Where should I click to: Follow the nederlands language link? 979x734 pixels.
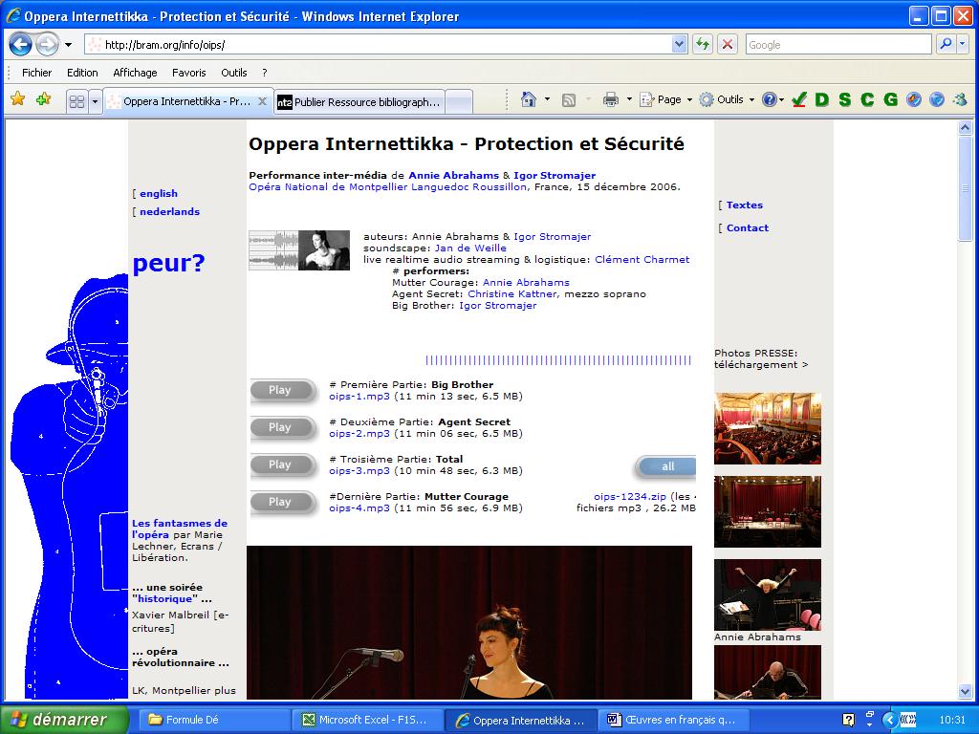(x=170, y=211)
